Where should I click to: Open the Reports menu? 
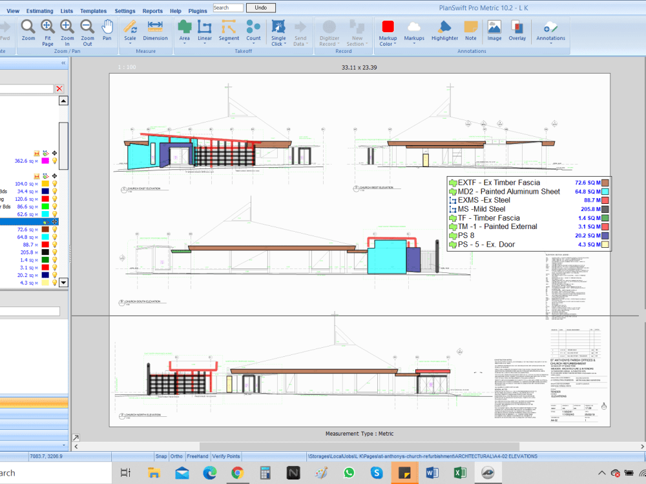152,10
